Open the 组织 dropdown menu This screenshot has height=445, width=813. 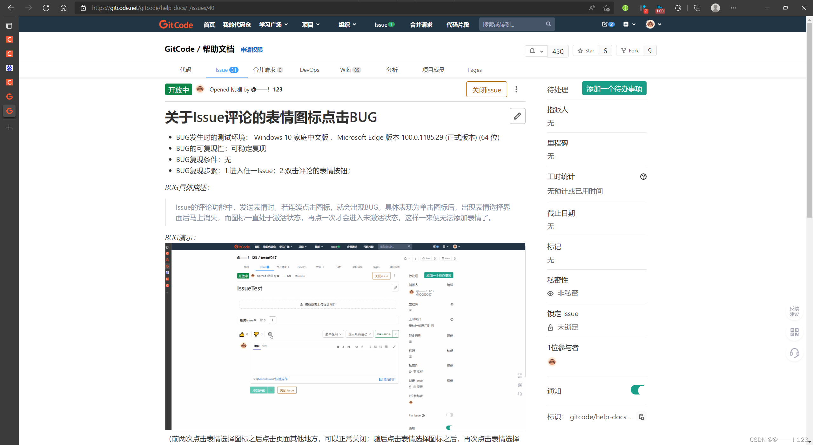(x=347, y=24)
